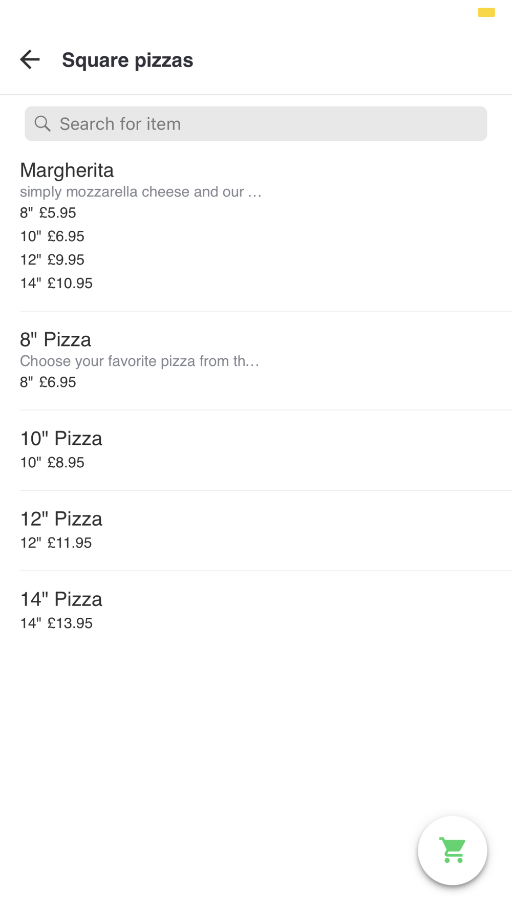Open the 12" Pizza item
Viewport: 512px width, 910px height.
tap(61, 519)
